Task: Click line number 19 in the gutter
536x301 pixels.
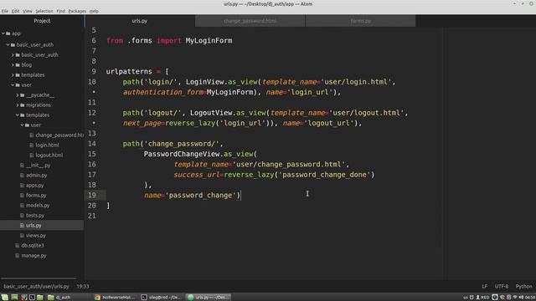Action: [x=92, y=195]
